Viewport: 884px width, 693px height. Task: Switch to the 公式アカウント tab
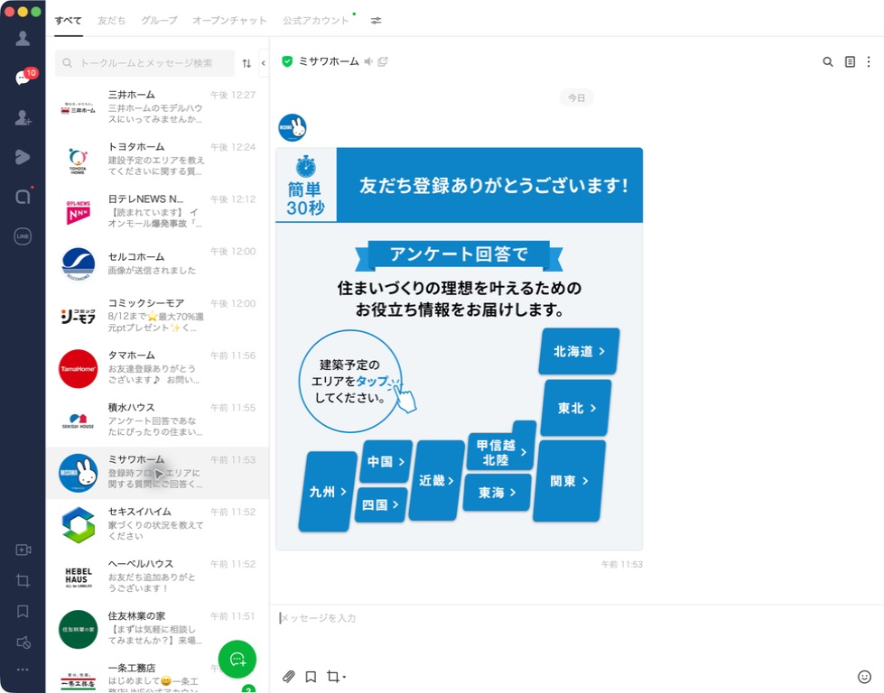(x=316, y=21)
